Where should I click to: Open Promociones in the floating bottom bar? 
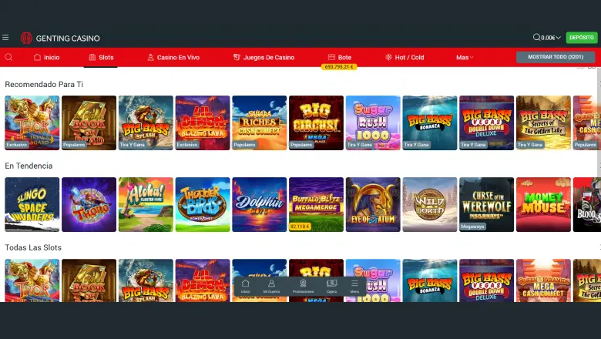[x=303, y=287]
